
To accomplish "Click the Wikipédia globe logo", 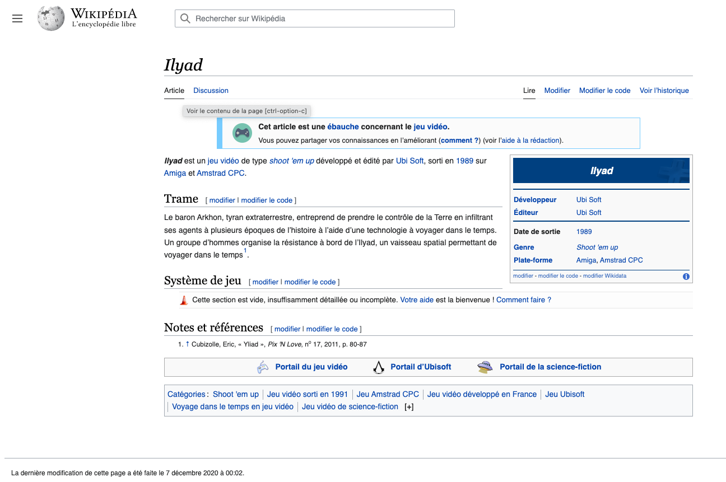I will click(51, 18).
